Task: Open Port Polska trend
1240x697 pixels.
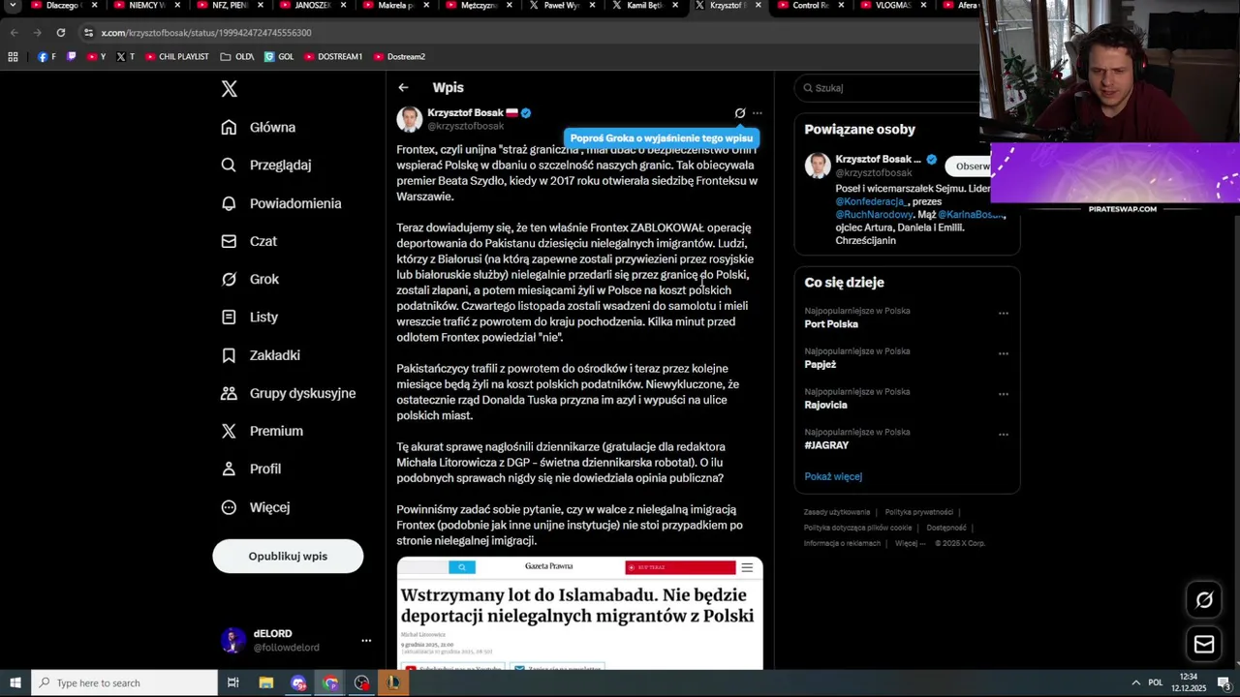Action: point(831,324)
